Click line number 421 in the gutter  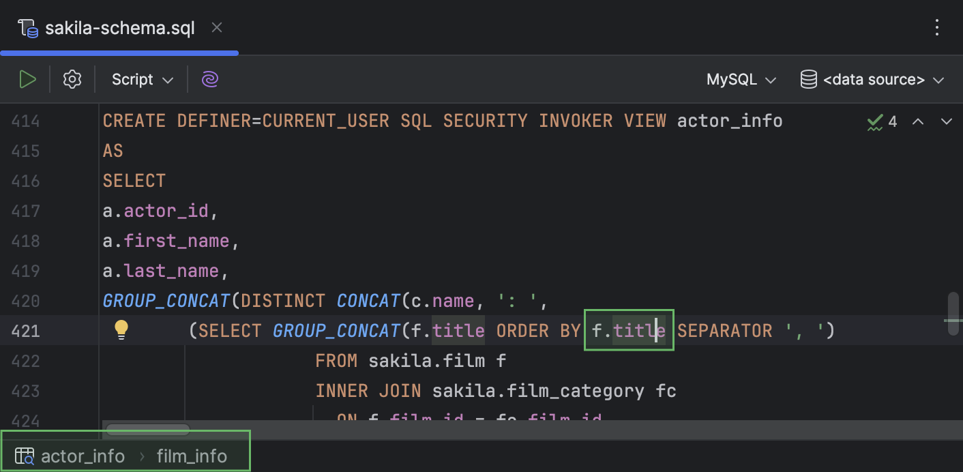[25, 330]
